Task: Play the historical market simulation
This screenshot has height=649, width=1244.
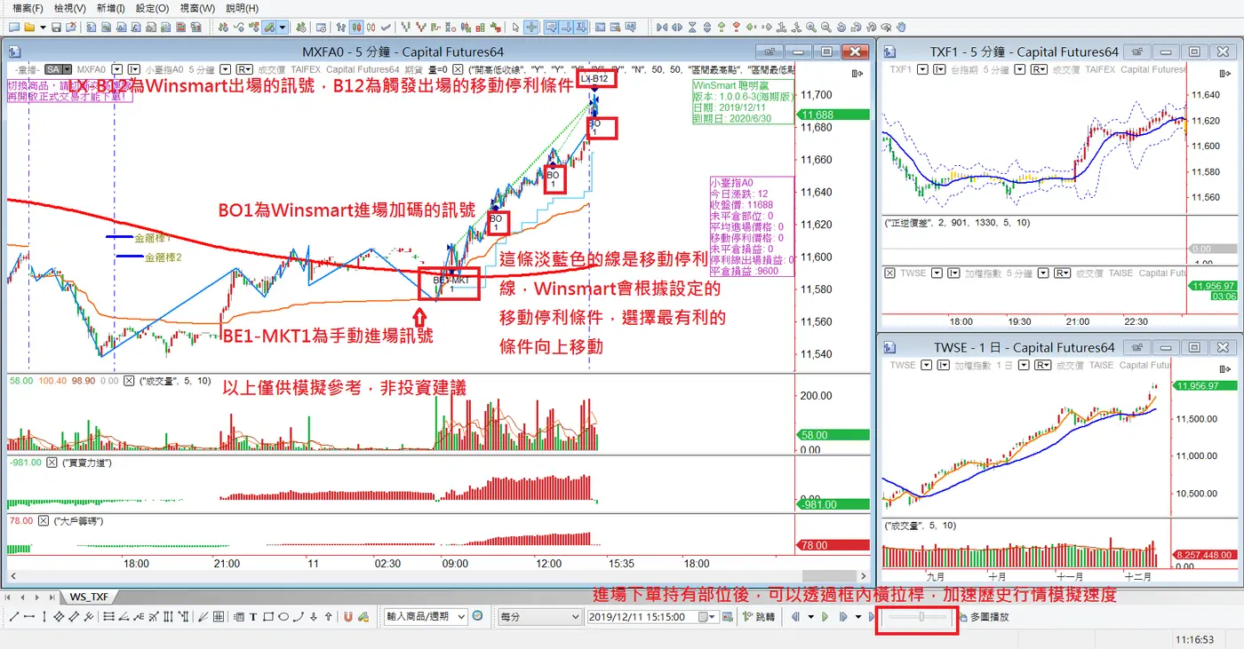Action: click(x=825, y=617)
